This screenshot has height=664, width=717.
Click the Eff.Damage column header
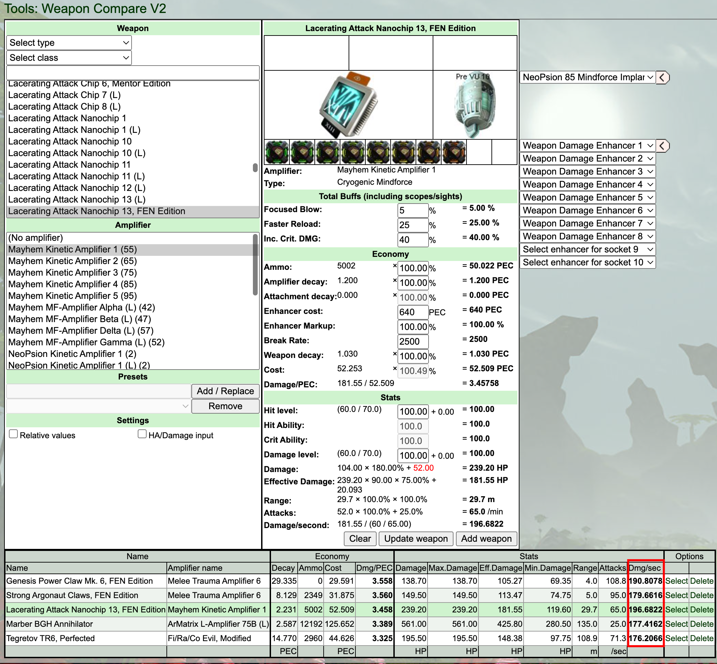click(501, 568)
